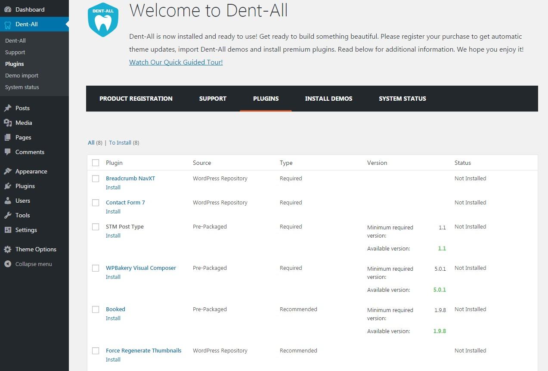
Task: Click the Plugin column header
Action: pyautogui.click(x=114, y=163)
